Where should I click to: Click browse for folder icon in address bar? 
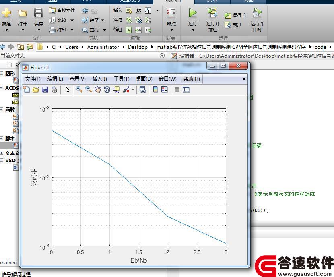(30, 47)
